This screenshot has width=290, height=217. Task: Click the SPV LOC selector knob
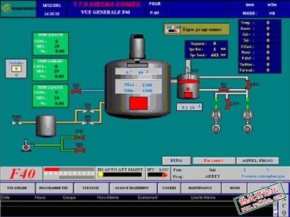(x=165, y=174)
